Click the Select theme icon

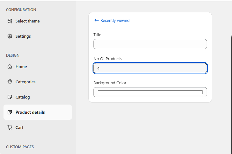pyautogui.click(x=10, y=21)
